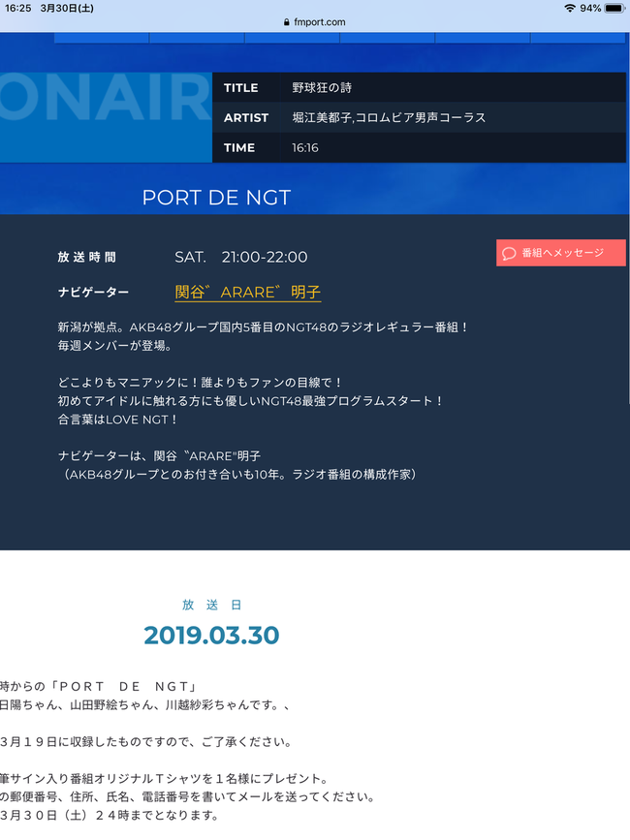
Task: Tap the broadcast time SAT. 21:00-22:00
Action: click(x=241, y=257)
